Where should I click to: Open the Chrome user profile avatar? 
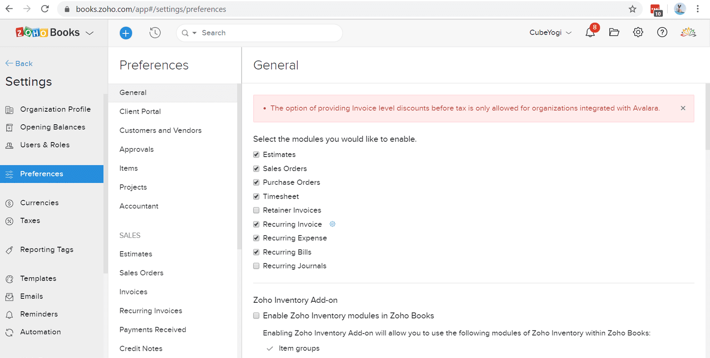coord(680,8)
